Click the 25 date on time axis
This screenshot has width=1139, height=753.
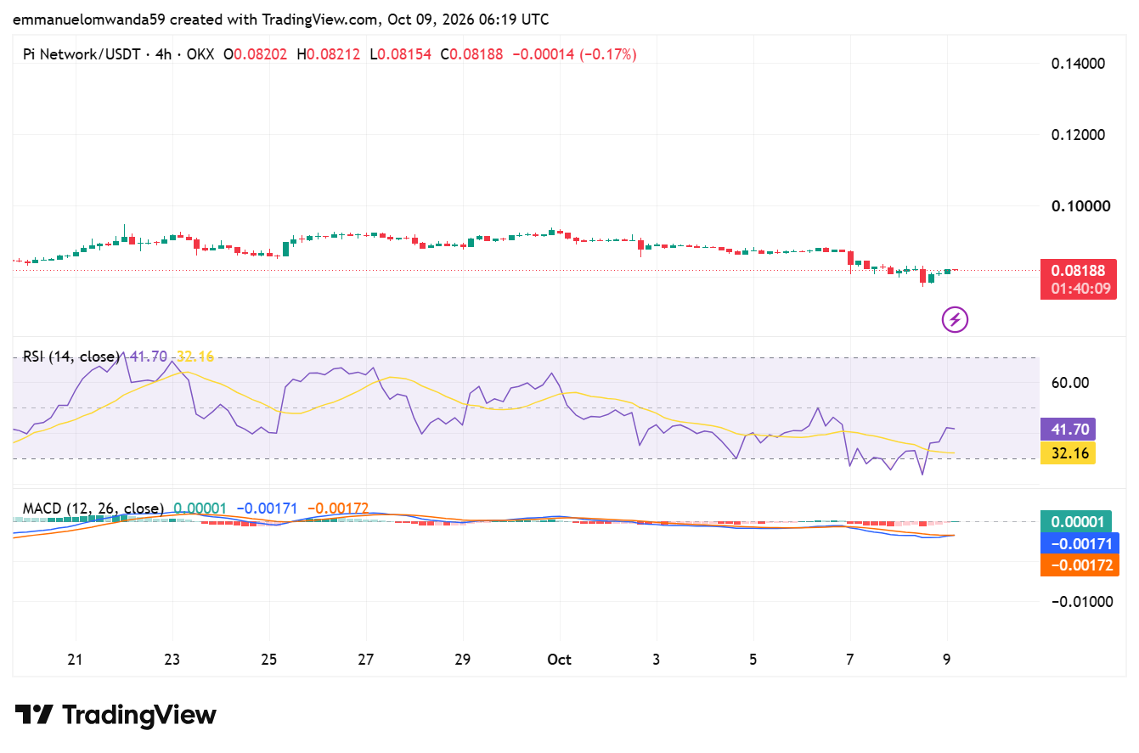(269, 660)
